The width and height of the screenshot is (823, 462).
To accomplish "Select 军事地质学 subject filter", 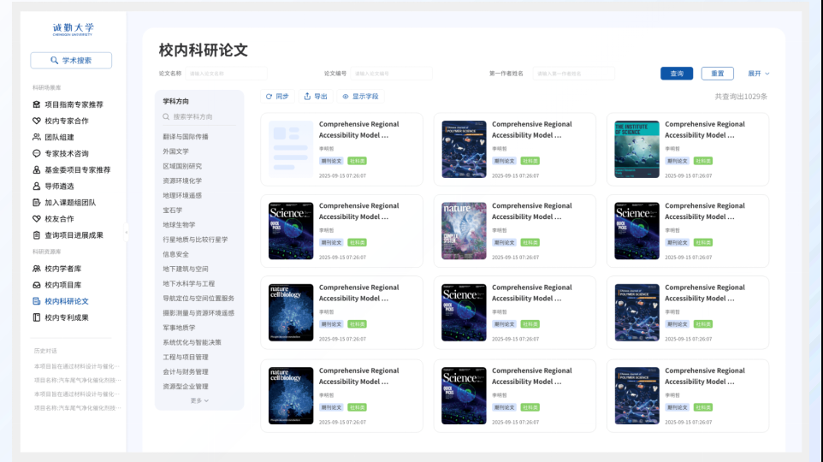I will coord(179,328).
